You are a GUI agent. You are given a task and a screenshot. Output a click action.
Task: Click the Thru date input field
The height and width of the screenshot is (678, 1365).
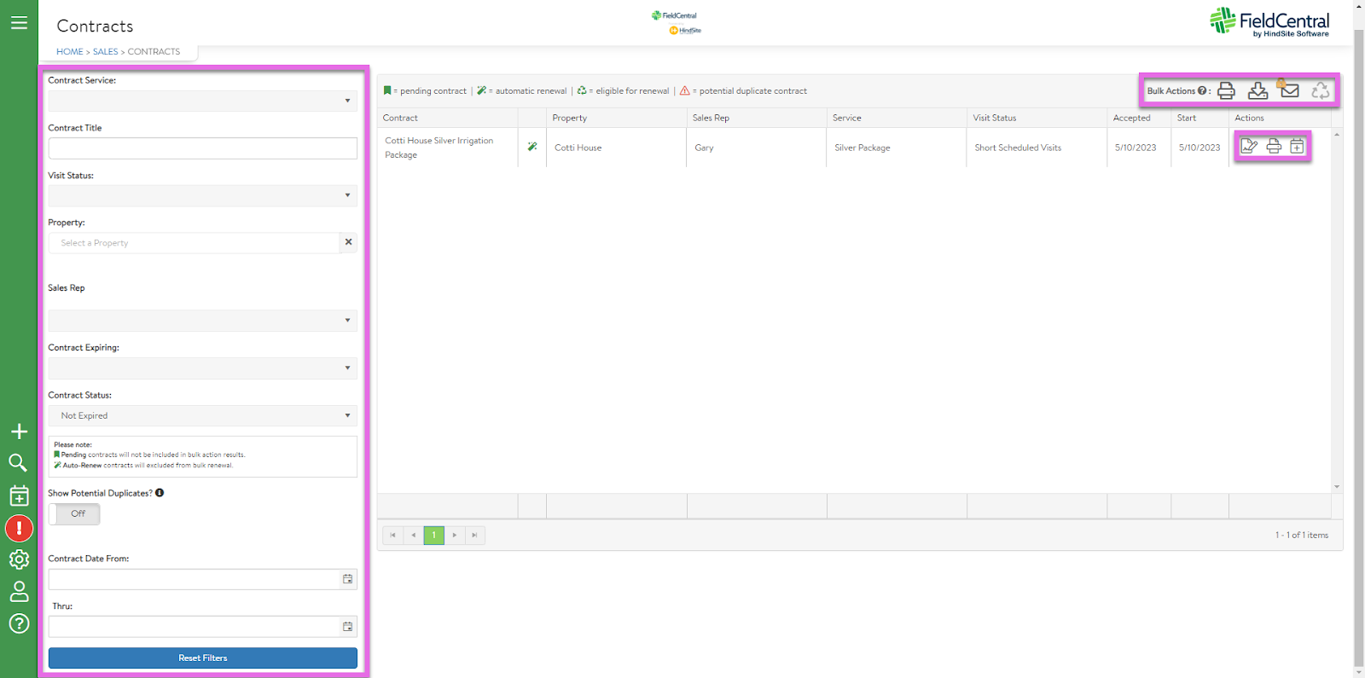click(194, 627)
